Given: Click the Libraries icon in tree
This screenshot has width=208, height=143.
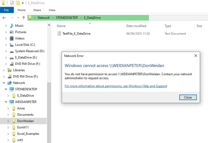Looking at the screenshot, I should coord(10,70).
